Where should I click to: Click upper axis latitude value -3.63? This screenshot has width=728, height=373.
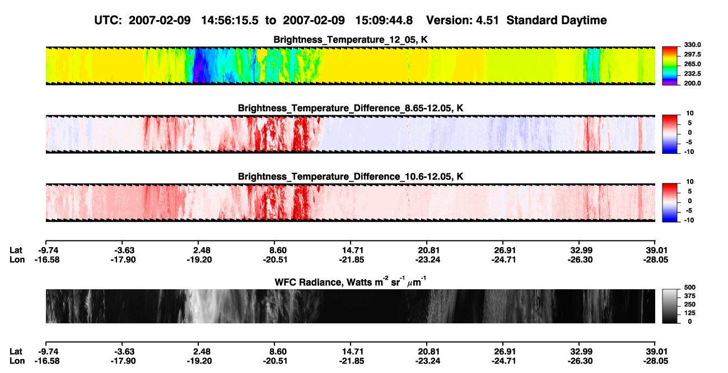pos(123,250)
